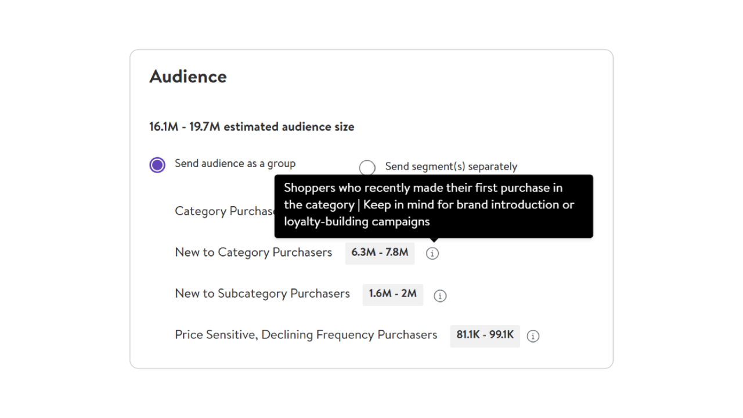This screenshot has width=743, height=418.
Task: Select the New to Subcategory Purchasers segment label
Action: 262,294
